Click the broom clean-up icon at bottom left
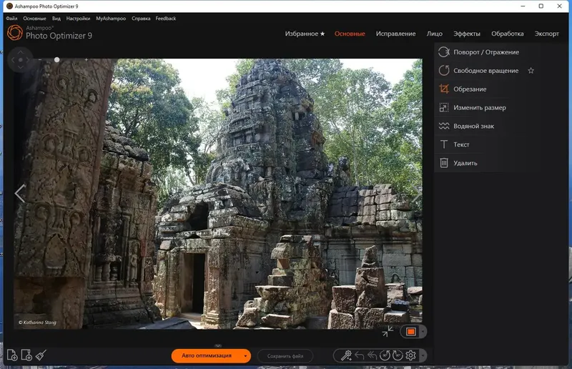The width and height of the screenshot is (572, 369). 41,355
